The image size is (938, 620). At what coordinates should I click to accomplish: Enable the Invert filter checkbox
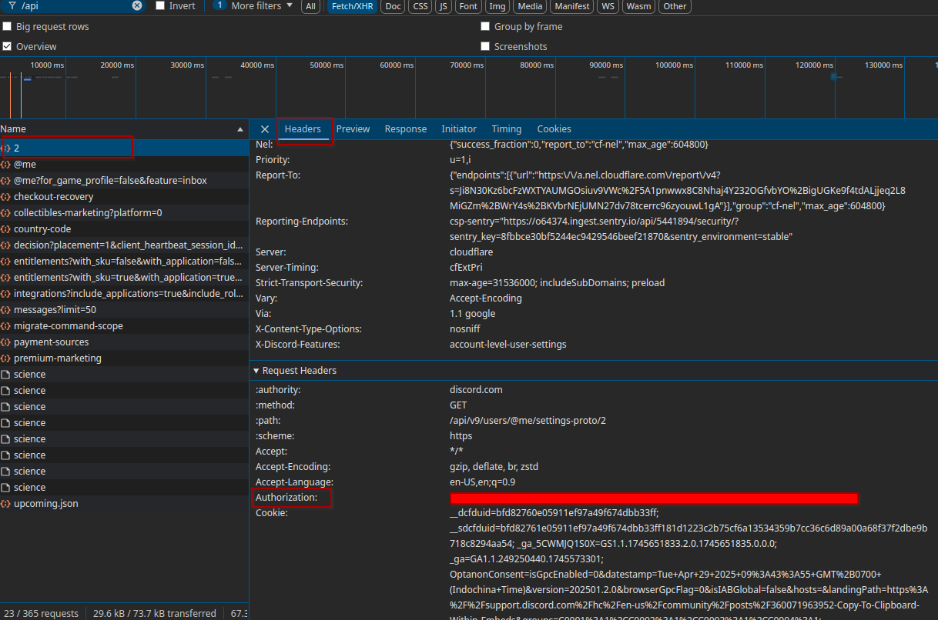[x=160, y=5]
